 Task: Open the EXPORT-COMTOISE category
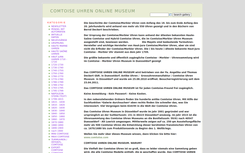(x=57, y=149)
